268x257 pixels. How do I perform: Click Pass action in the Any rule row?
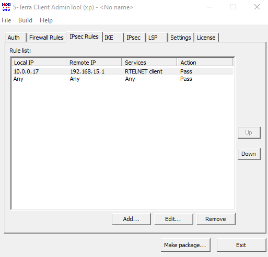pos(186,79)
